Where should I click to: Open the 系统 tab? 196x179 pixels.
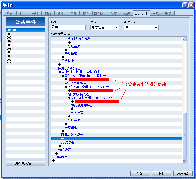click(x=156, y=13)
